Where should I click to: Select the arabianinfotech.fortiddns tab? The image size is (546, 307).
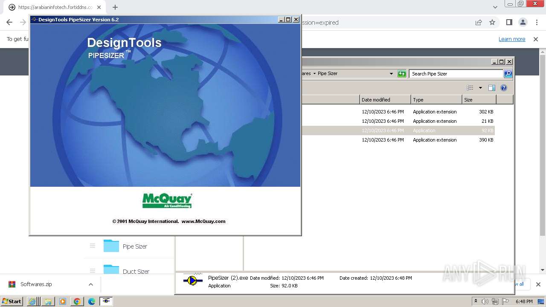click(x=55, y=7)
